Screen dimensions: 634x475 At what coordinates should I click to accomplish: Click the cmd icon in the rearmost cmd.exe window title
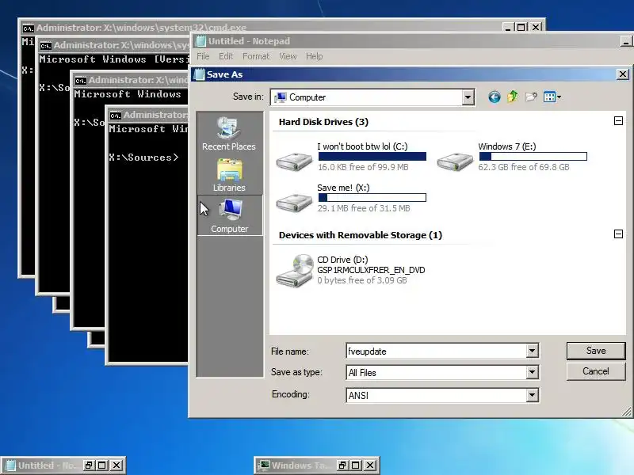[x=28, y=28]
